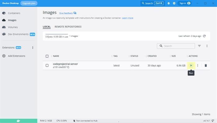Click the 'Unused' status cell
The height and width of the screenshot is (123, 217).
(135, 66)
